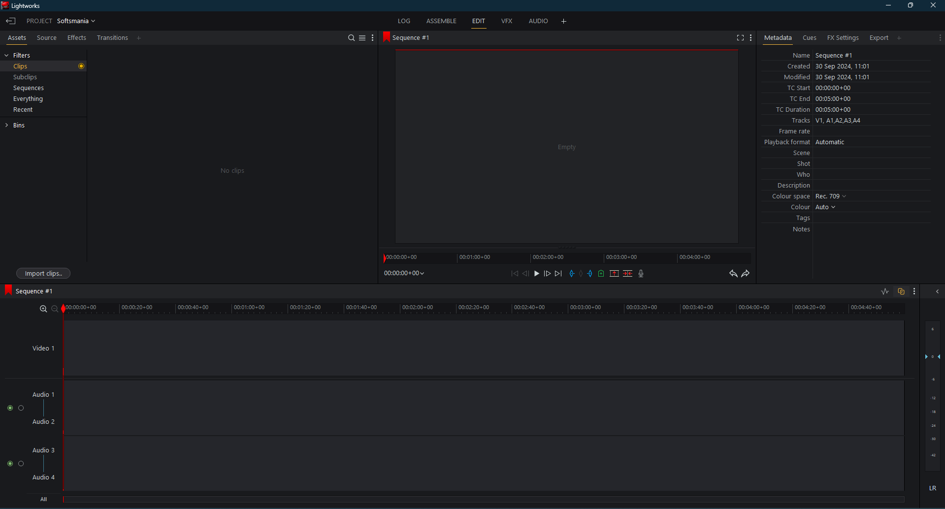Toggle the hollow solo circle for Audio 3-4
Screen dimensions: 945x509
click(x=21, y=464)
